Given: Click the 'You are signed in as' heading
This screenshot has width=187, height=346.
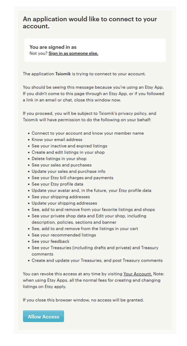Looking at the screenshot, I should pos(53,47).
